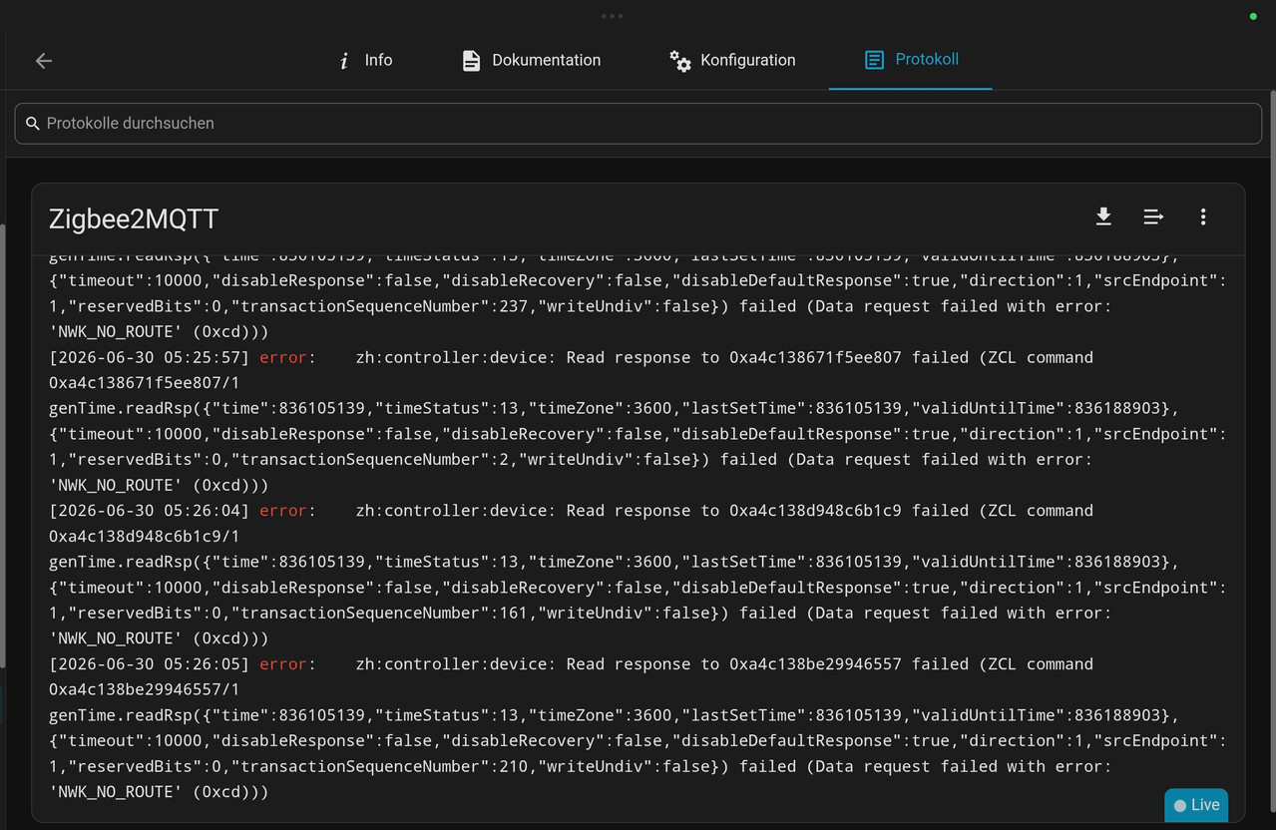Click timestamp "[2026-06-30 05:26:05]"
Screen dimensions: 1276x830
(x=151, y=664)
